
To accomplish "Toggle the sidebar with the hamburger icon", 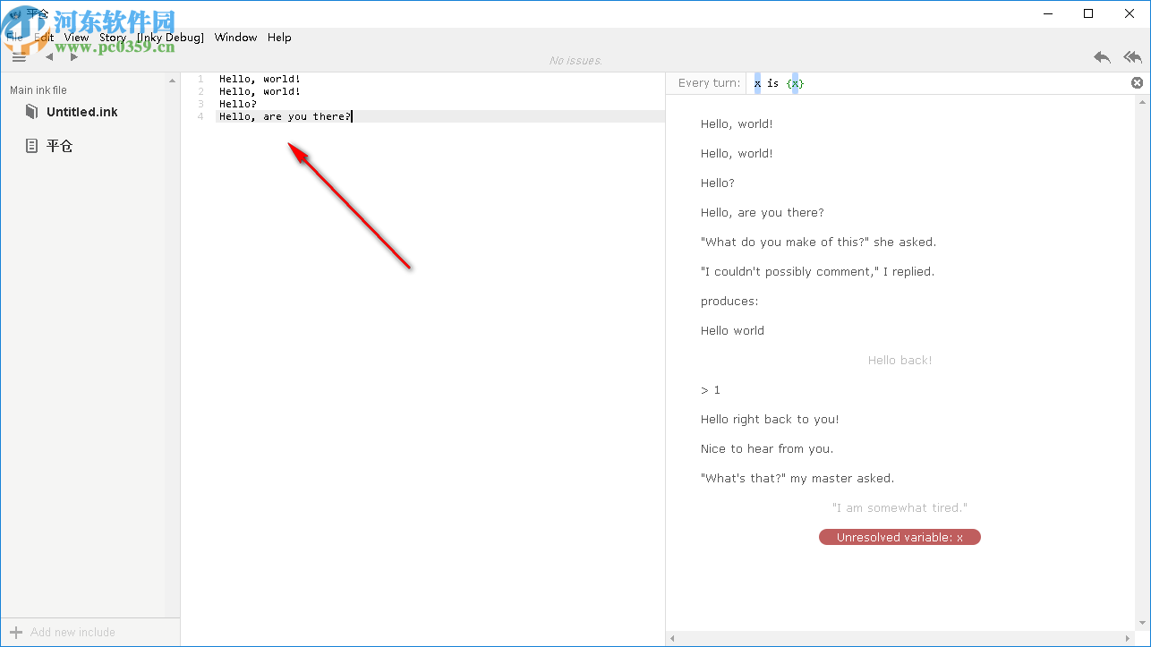I will tap(19, 57).
